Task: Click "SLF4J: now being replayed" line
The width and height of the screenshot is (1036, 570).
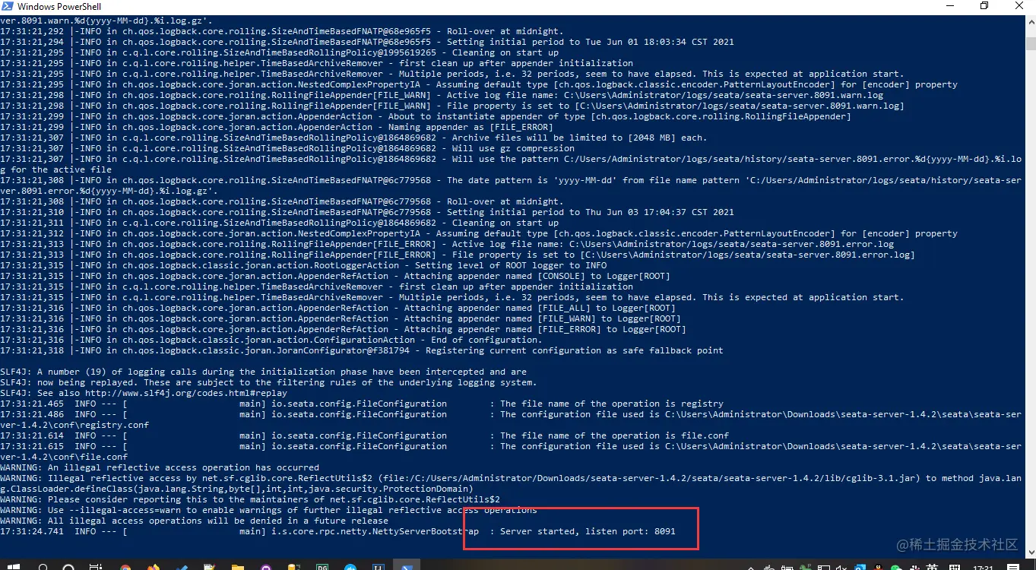Action: (x=268, y=382)
